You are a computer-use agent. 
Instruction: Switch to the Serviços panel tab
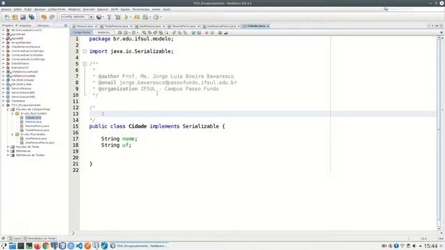tap(43, 26)
